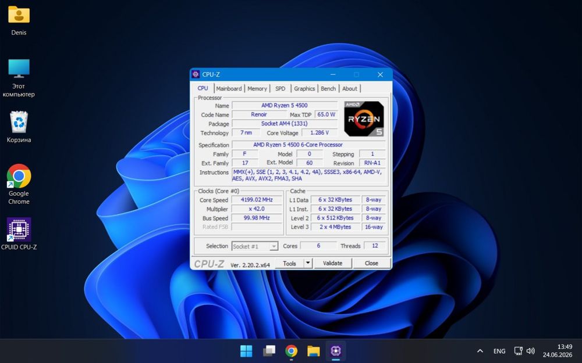The image size is (582, 363).
Task: Switch to the Graphics tab
Action: pos(304,88)
